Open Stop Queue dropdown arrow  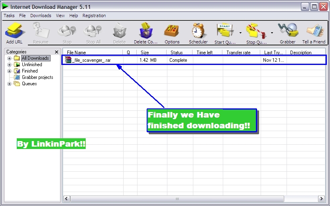(x=272, y=33)
